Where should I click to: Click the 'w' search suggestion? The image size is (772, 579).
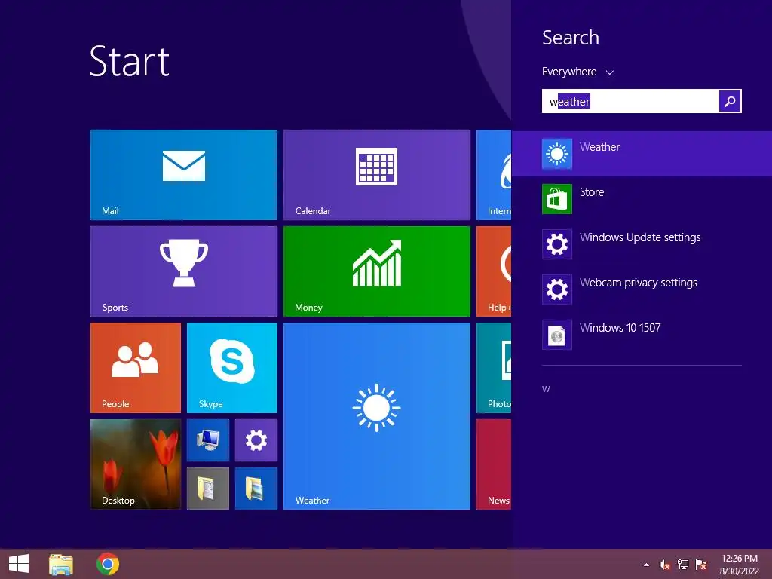point(546,389)
